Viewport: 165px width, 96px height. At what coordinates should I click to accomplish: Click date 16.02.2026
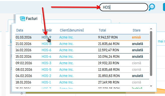[x=23, y=50]
